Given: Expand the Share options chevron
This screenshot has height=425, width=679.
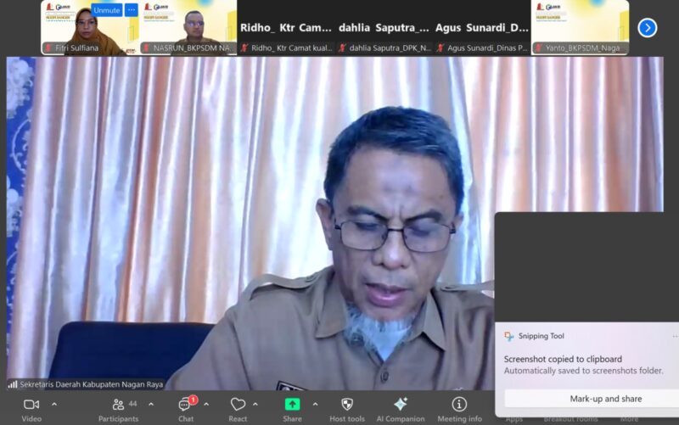Looking at the screenshot, I should pos(315,405).
